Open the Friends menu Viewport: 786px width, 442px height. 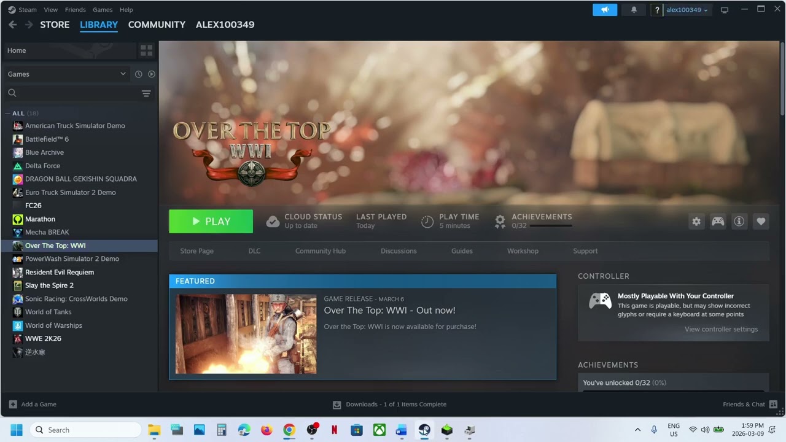[x=76, y=10]
